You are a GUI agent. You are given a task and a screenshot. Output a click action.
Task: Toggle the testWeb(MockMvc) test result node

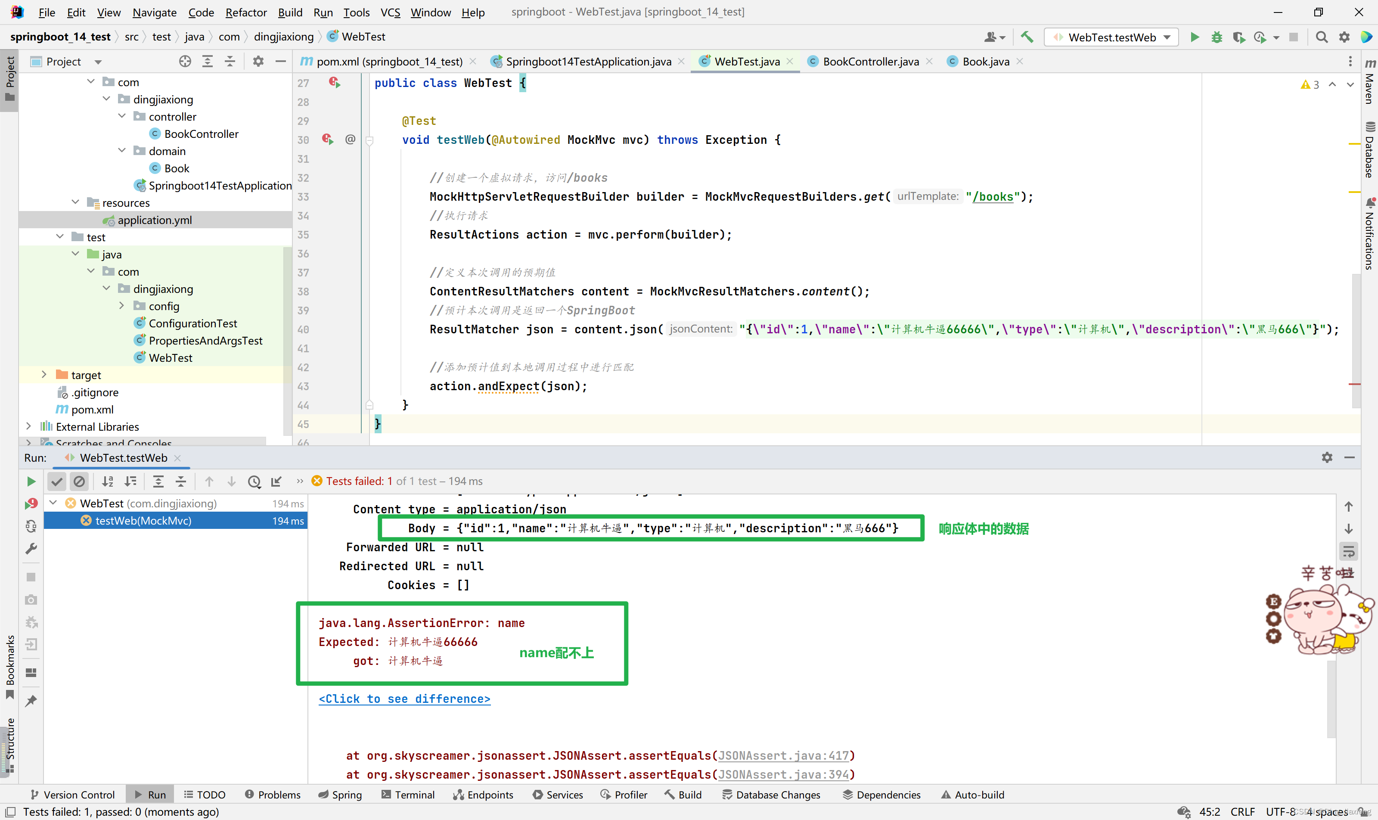pyautogui.click(x=143, y=520)
